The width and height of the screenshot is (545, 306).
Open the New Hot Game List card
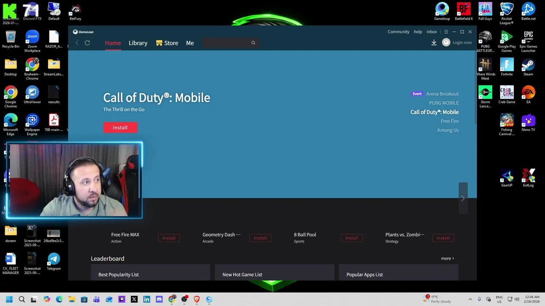click(x=275, y=272)
